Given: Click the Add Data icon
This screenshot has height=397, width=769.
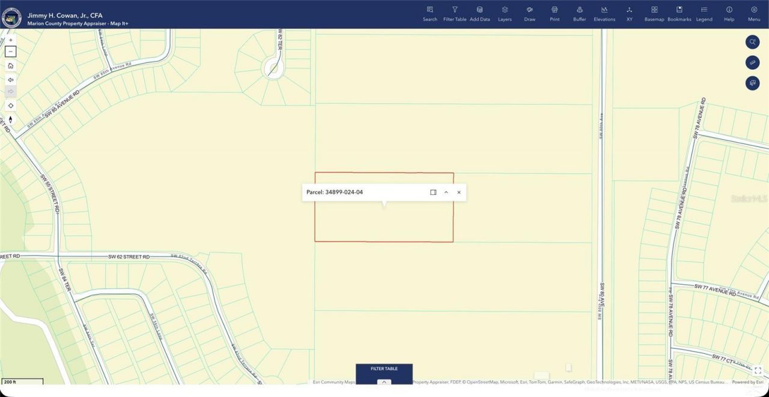Looking at the screenshot, I should 479,14.
